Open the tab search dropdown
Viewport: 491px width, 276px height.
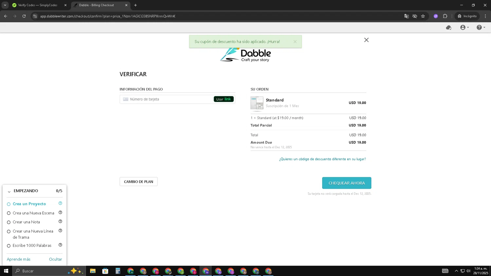pos(5,5)
